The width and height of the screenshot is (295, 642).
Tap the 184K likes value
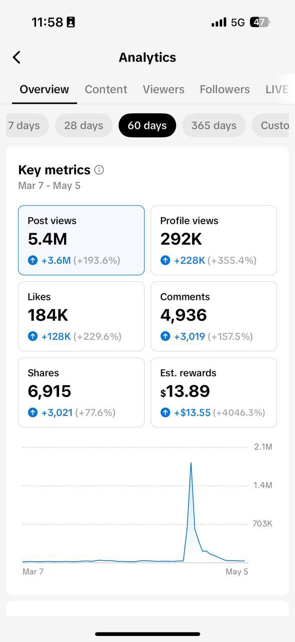pos(48,315)
